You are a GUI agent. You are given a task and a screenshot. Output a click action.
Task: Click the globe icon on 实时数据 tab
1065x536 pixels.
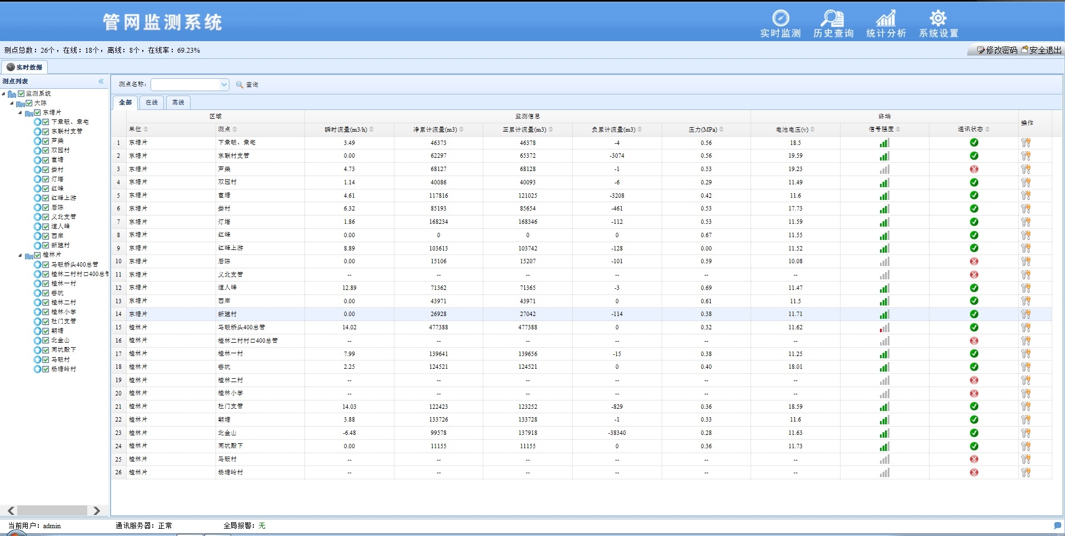tap(11, 67)
